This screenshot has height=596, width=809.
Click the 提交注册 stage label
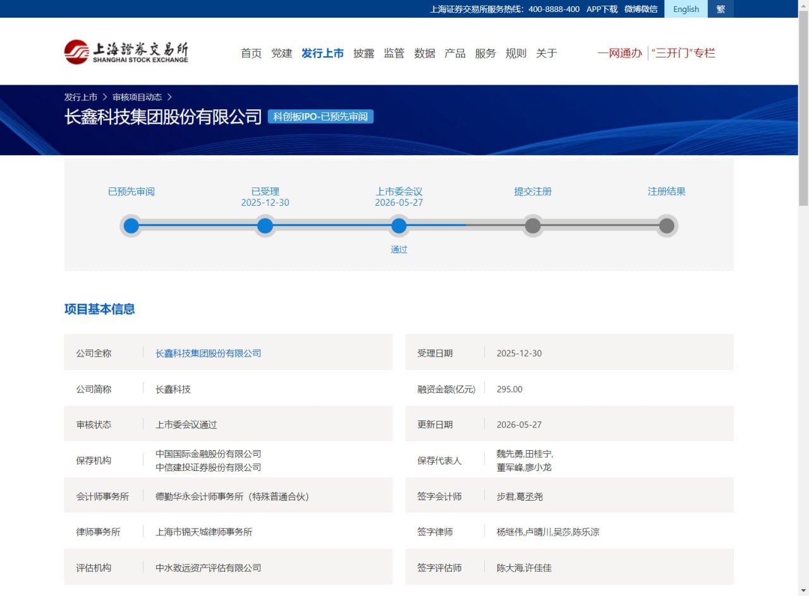click(x=533, y=191)
